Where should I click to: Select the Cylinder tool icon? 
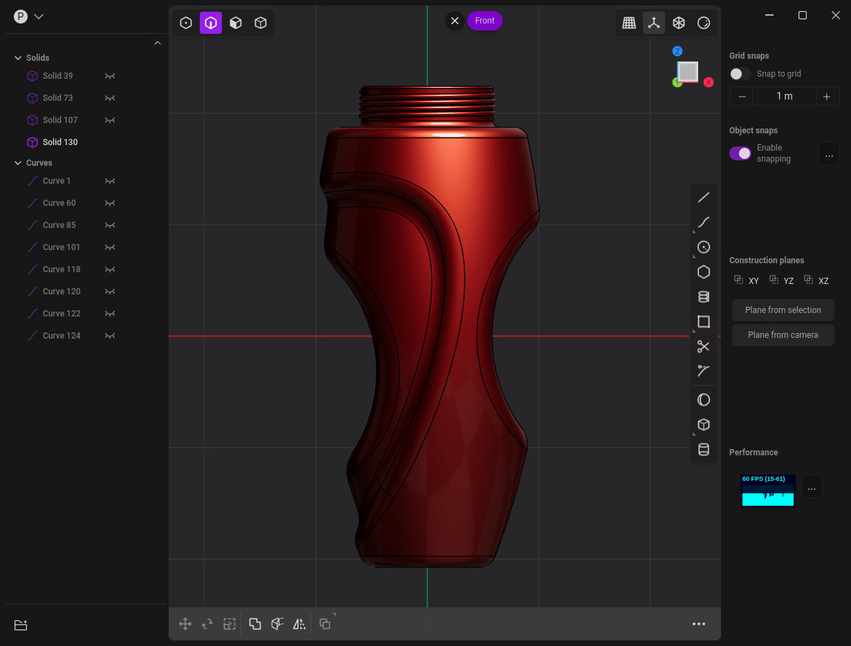pos(704,450)
